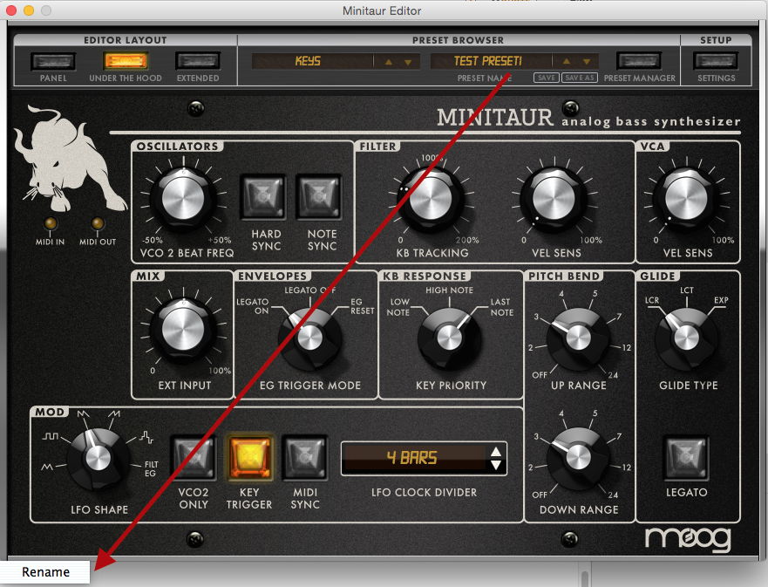Click the moog brand logo
The height and width of the screenshot is (587, 768).
click(x=688, y=538)
